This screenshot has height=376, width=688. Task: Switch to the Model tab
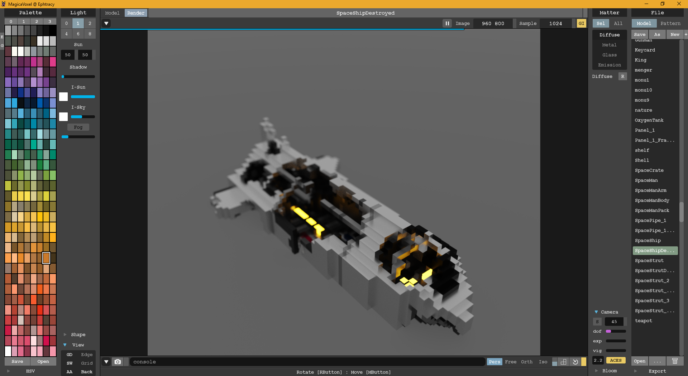pos(112,13)
